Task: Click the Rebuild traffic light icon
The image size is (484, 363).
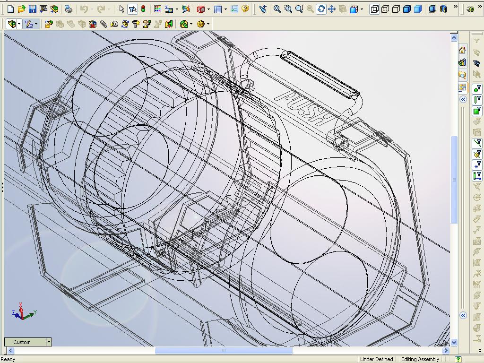Action: (143, 9)
